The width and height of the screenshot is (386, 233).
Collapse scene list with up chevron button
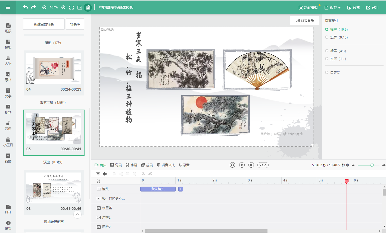pyautogui.click(x=77, y=215)
